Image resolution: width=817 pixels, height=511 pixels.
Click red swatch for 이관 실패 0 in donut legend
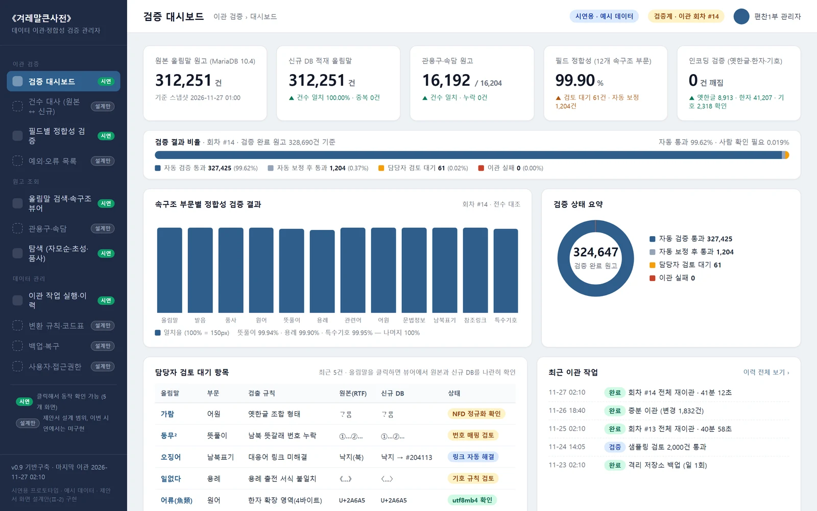[x=652, y=278]
